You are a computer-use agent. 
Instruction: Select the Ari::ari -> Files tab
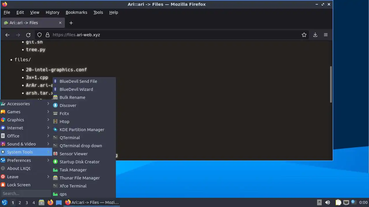[x=33, y=23]
